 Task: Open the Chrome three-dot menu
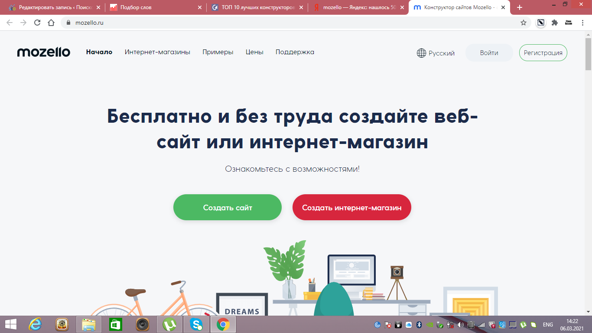coord(582,23)
